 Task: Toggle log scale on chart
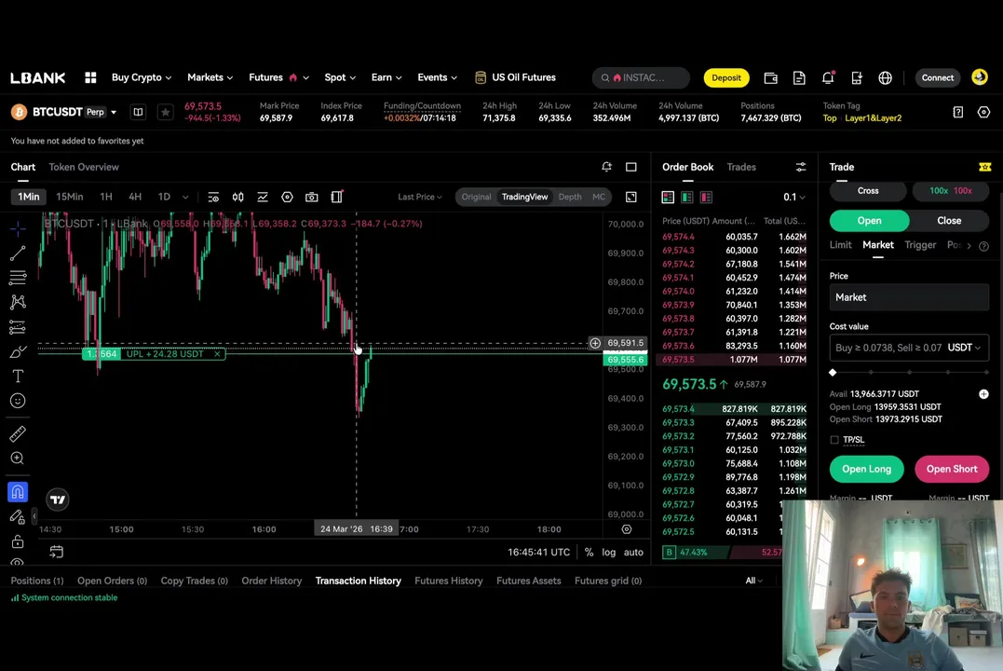tap(609, 552)
